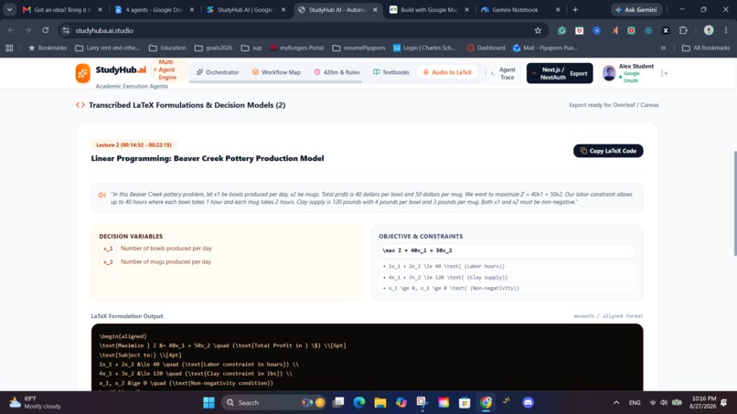Open the apps grid in bookmarks bar
Viewport: 737px width, 414px height.
[x=9, y=48]
